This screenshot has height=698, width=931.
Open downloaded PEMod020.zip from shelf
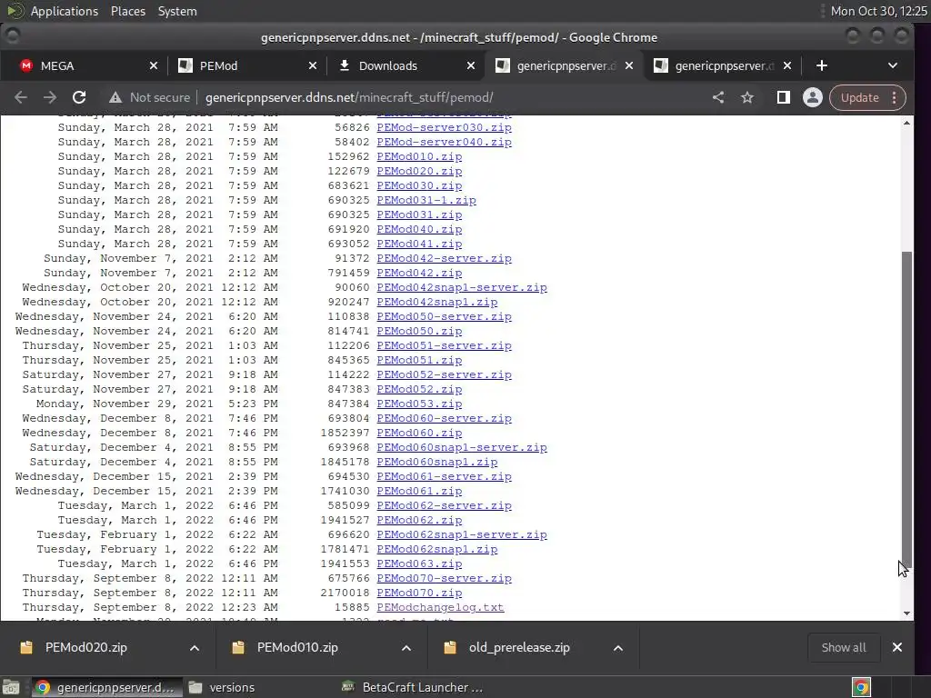(x=86, y=647)
